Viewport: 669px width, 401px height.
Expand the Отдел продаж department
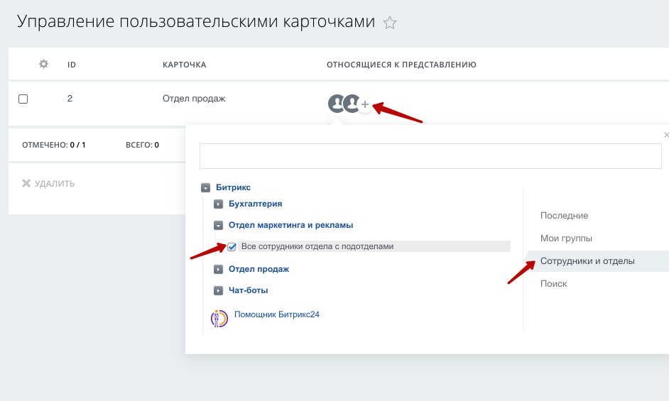[x=218, y=269]
